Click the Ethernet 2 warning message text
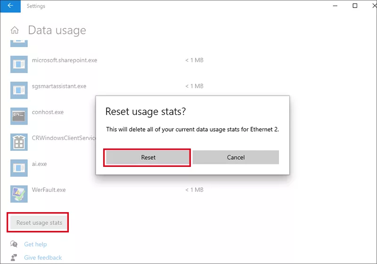The image size is (377, 264). pos(192,129)
